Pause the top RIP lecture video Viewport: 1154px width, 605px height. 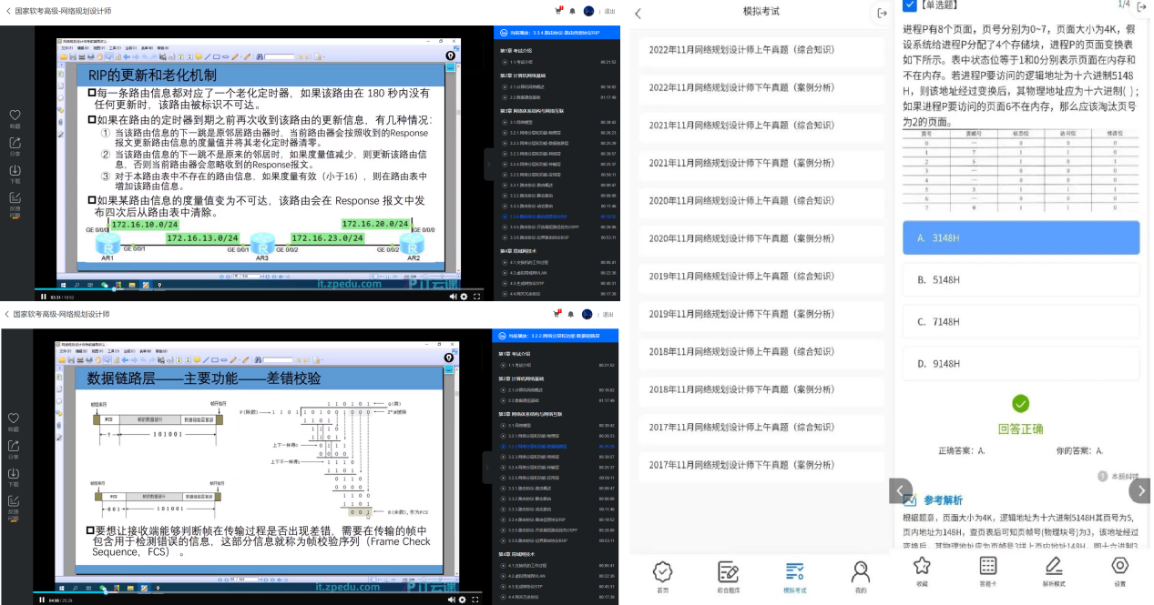[43, 296]
